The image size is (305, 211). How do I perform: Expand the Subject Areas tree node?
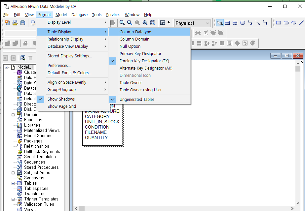pos(13,173)
